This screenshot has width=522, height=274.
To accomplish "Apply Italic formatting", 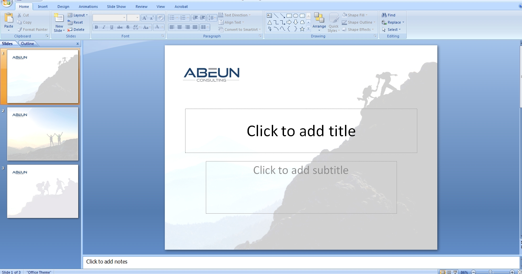I will (104, 27).
